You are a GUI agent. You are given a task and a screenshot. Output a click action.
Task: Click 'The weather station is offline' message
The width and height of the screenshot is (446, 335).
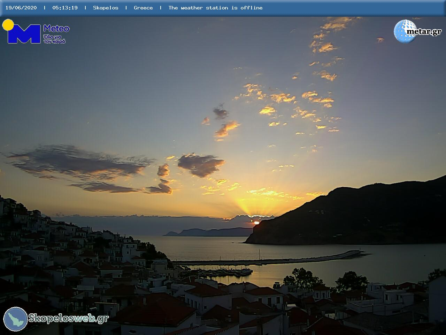[215, 8]
